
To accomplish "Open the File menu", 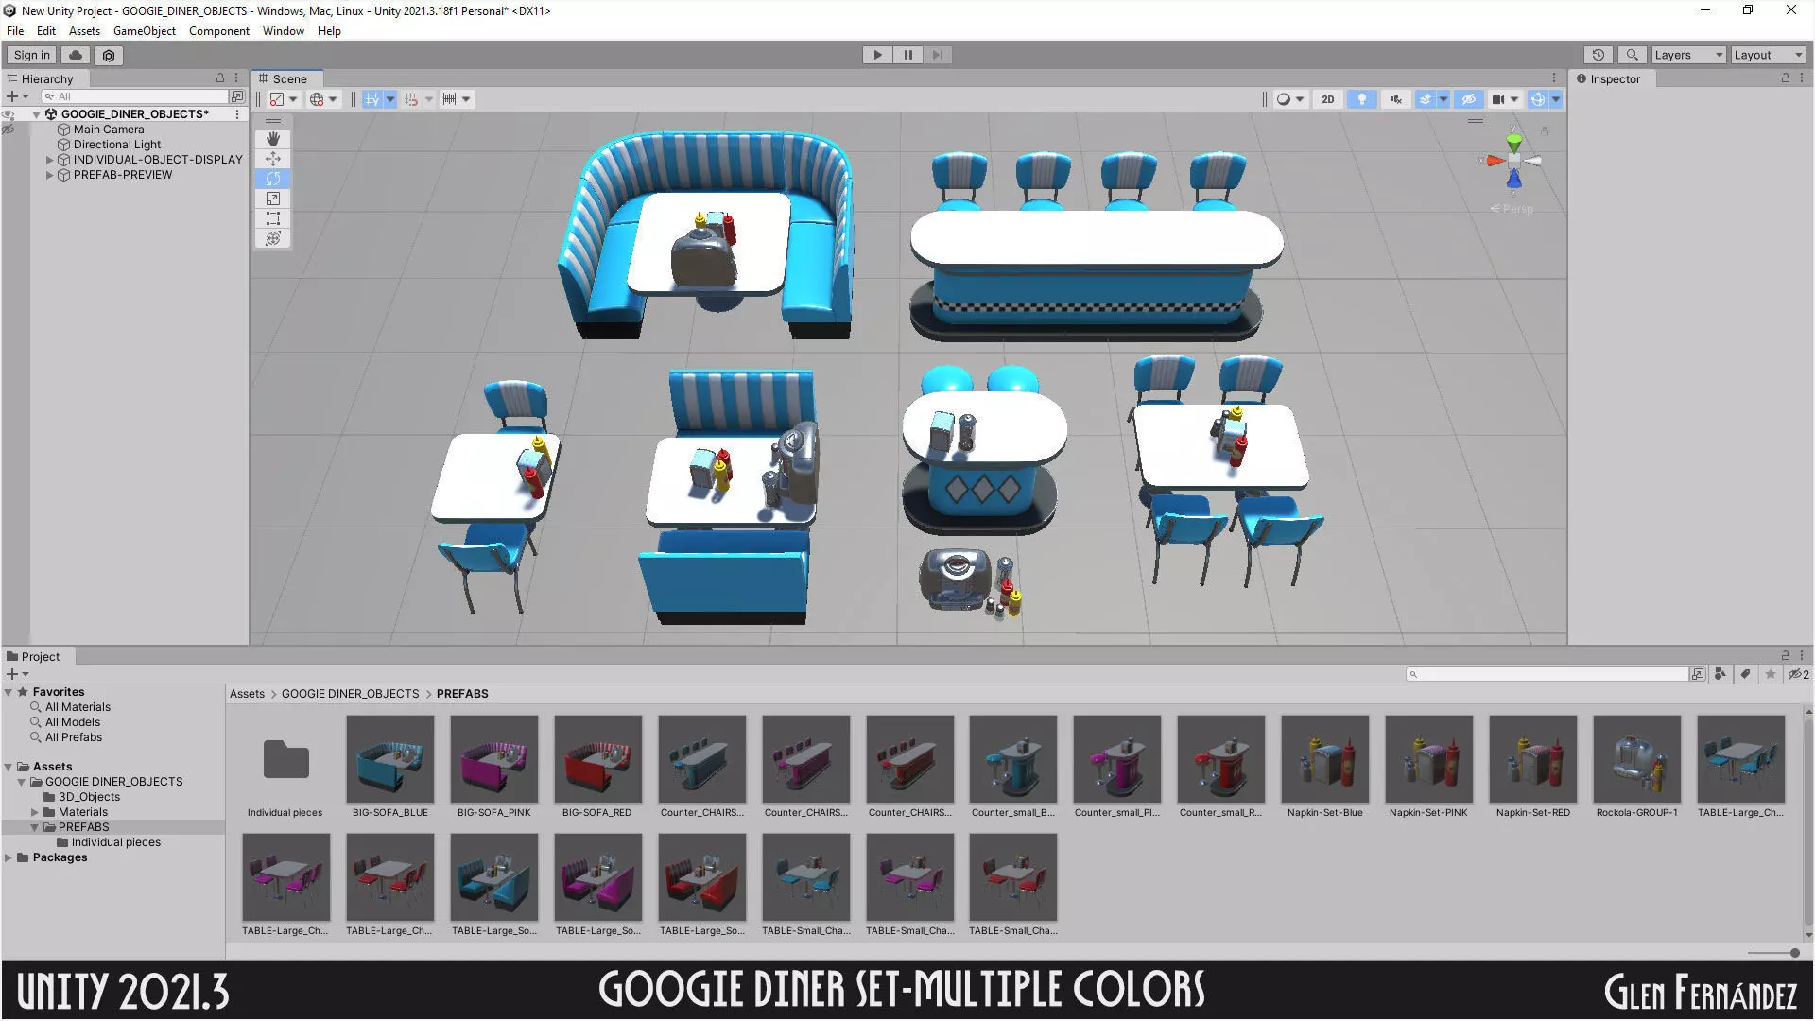I will [15, 31].
